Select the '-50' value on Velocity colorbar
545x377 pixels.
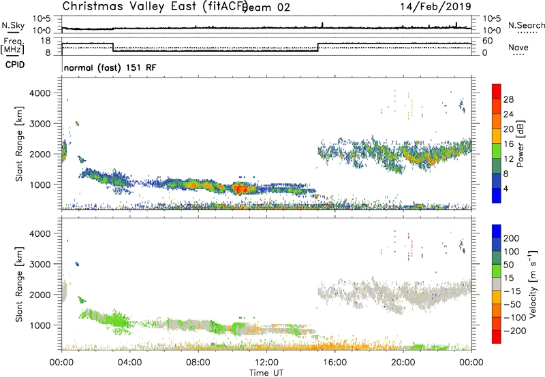[512, 304]
